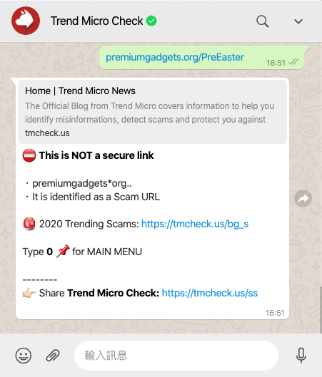
Task: Open the Trend Micro News link preview
Action: pyautogui.click(x=152, y=112)
